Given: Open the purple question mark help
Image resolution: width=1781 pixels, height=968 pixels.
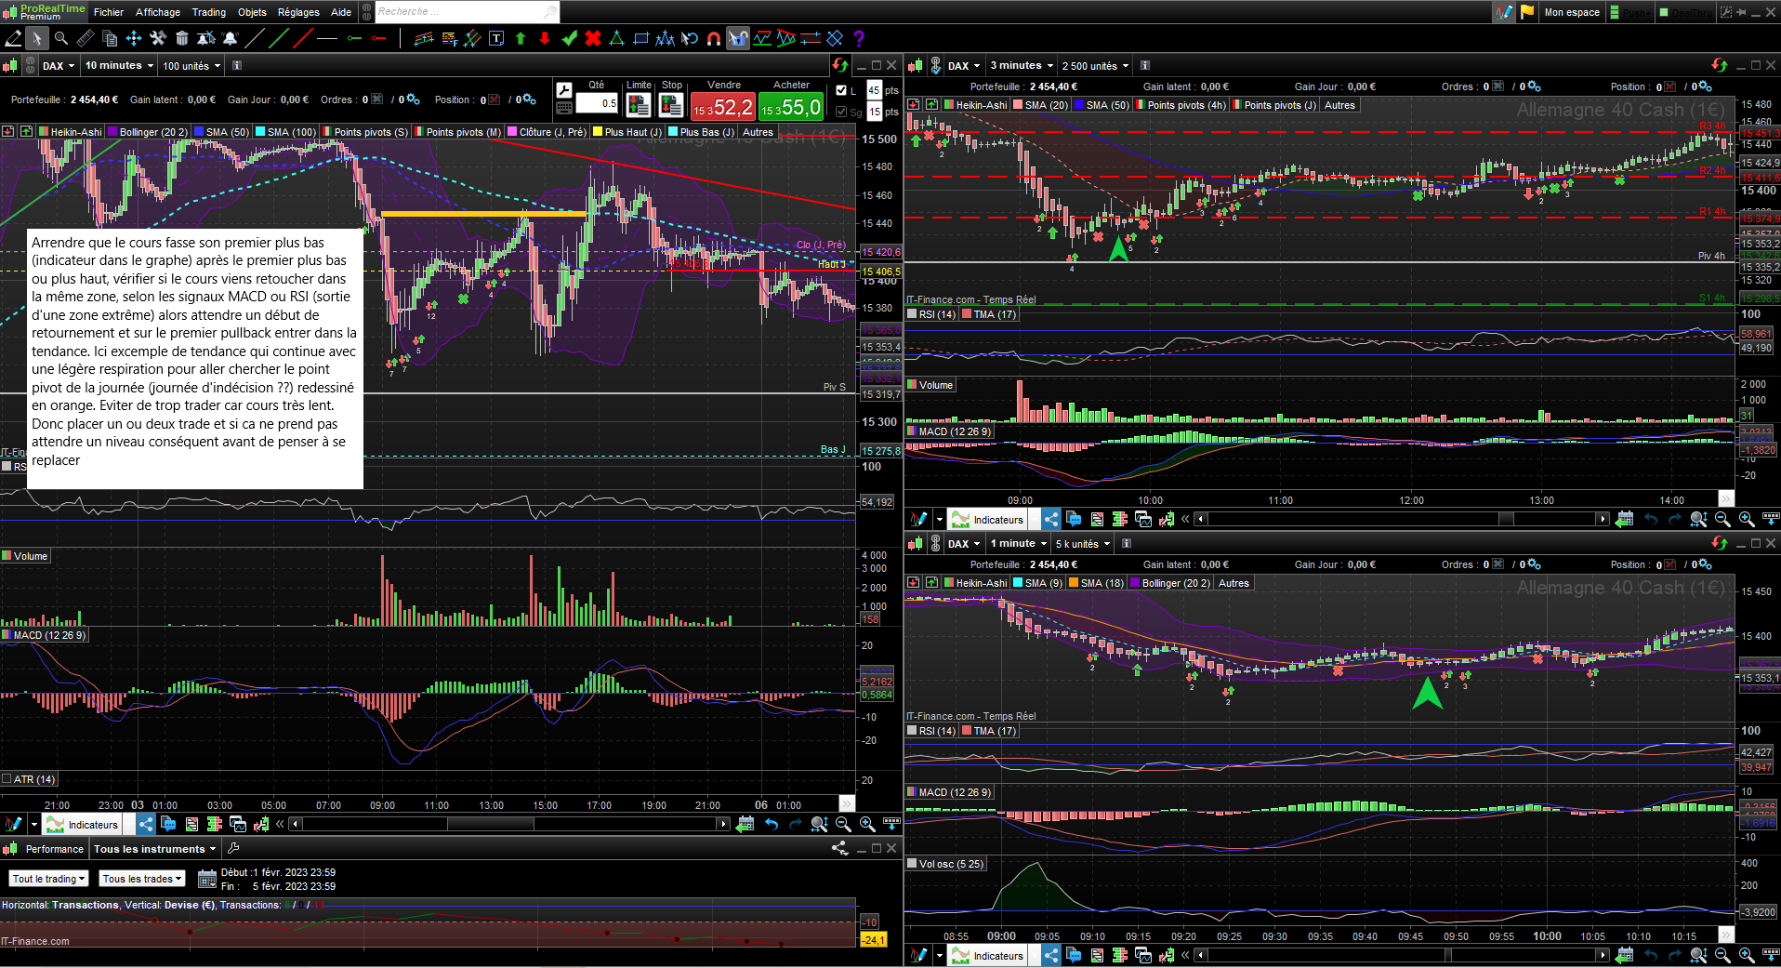Looking at the screenshot, I should pyautogui.click(x=859, y=38).
